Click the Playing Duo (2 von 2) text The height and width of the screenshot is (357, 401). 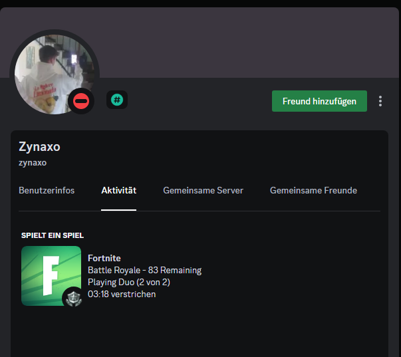pyautogui.click(x=129, y=283)
